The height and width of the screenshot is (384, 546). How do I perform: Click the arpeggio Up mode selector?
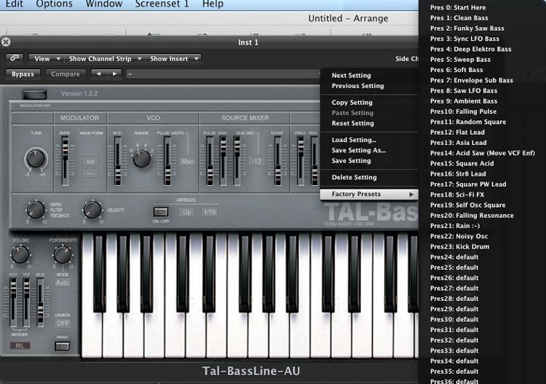tap(186, 212)
